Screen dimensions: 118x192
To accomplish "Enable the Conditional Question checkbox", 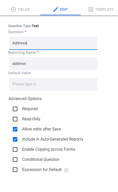I will [x=15, y=160].
